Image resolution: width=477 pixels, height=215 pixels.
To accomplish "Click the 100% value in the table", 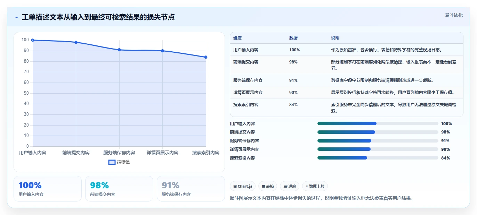I will (x=294, y=50).
